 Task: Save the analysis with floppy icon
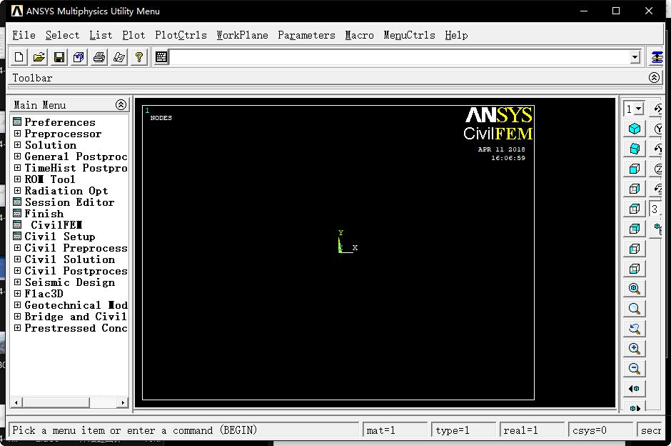click(x=59, y=57)
